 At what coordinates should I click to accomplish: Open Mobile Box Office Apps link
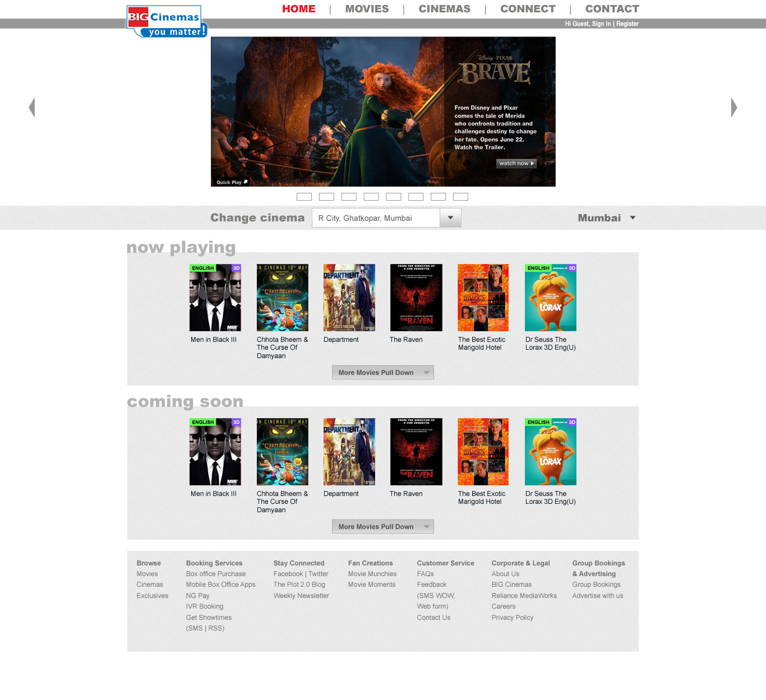pyautogui.click(x=220, y=585)
